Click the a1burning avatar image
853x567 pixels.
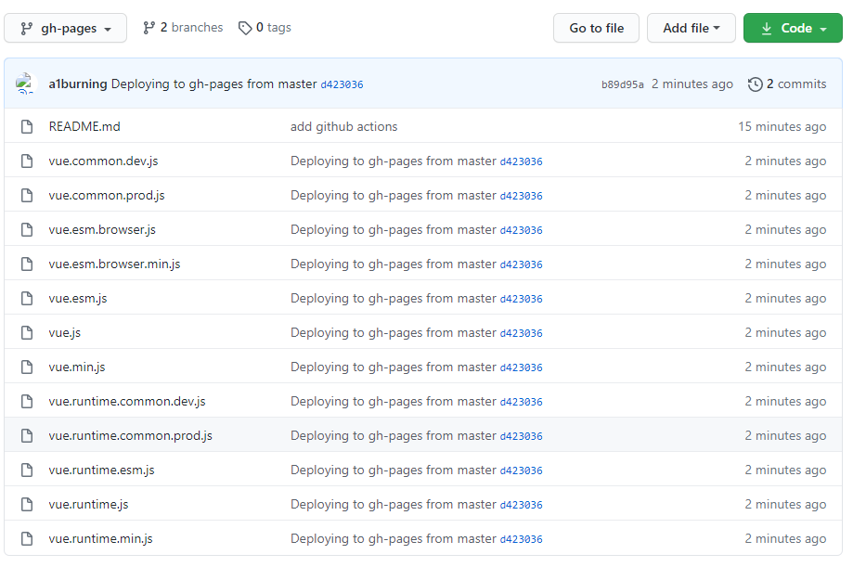26,84
